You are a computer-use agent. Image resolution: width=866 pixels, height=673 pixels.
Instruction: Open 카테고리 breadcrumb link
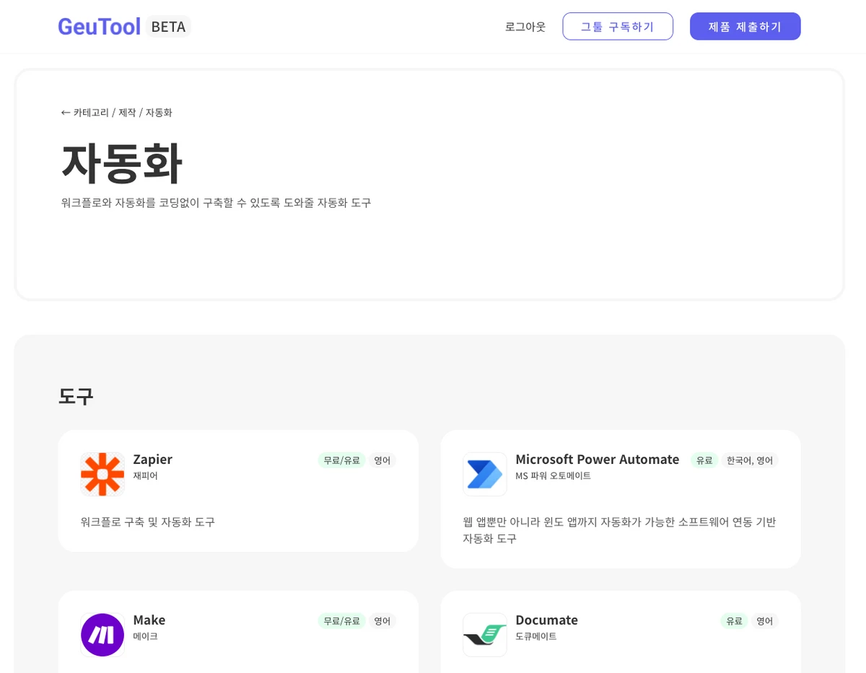pos(91,113)
